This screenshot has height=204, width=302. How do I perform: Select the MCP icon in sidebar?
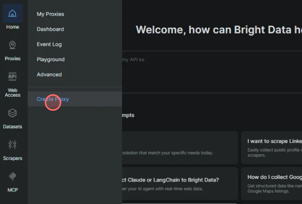pyautogui.click(x=12, y=176)
